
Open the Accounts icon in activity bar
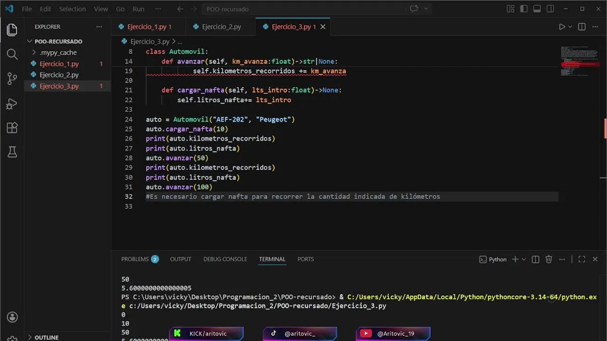pos(12,317)
